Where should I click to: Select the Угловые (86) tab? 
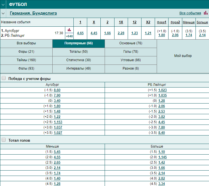[131, 60]
